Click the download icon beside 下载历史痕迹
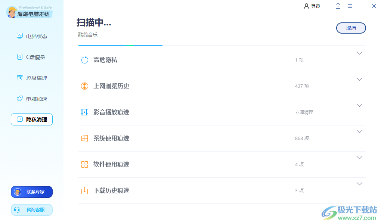Screen dimensions: 381x224 [84, 190]
